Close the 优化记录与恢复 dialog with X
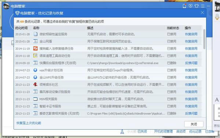 [x=202, y=12]
